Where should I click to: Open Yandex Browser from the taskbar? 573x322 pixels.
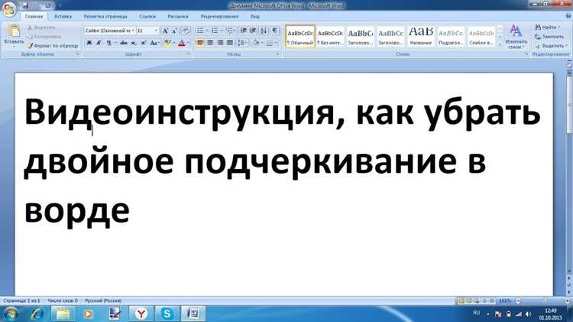tap(141, 314)
